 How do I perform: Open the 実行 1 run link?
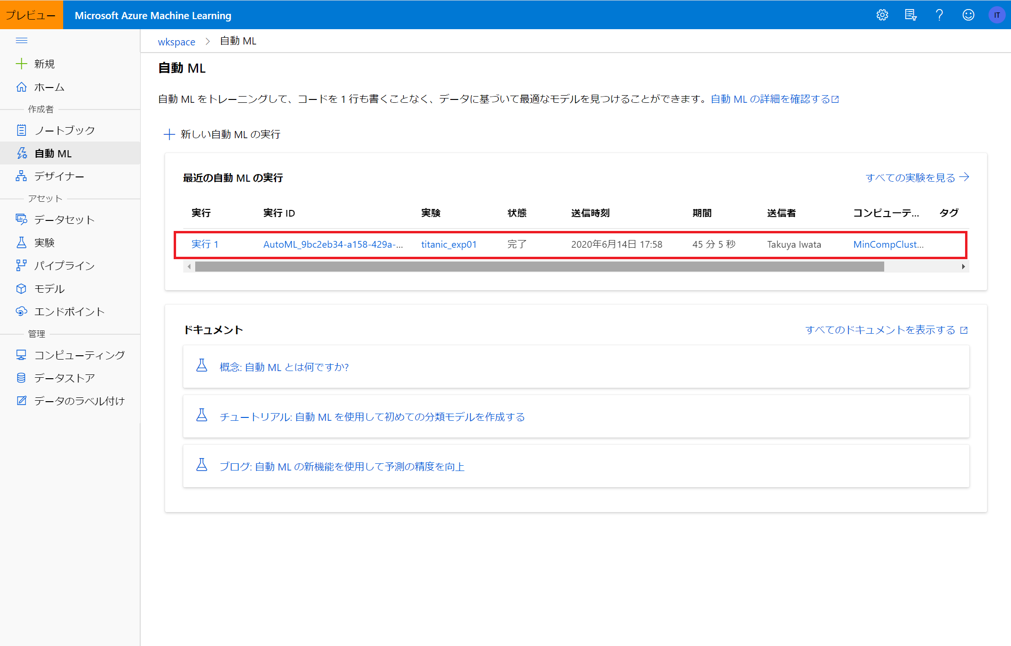[205, 244]
